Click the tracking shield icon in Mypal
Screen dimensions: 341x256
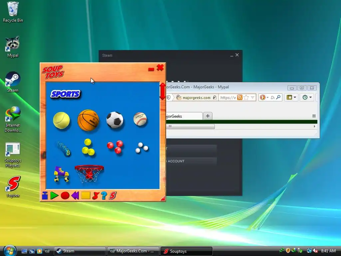pyautogui.click(x=169, y=98)
